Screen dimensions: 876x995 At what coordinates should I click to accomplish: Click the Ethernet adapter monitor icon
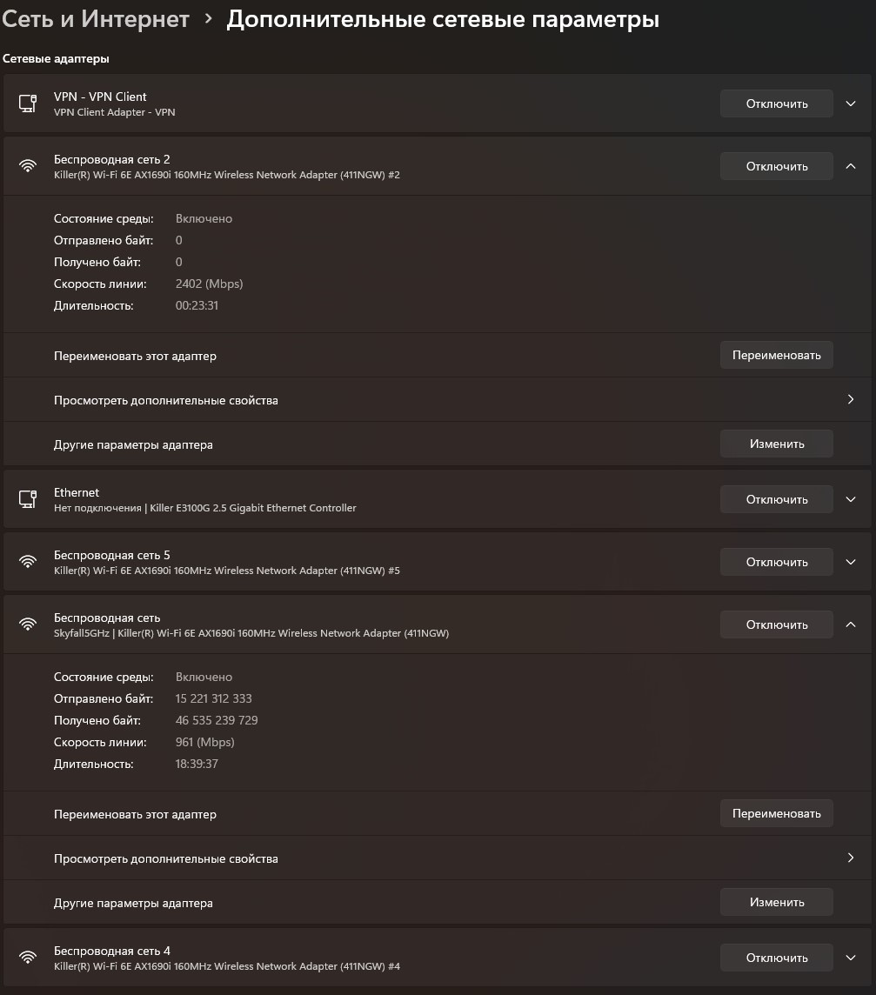28,499
